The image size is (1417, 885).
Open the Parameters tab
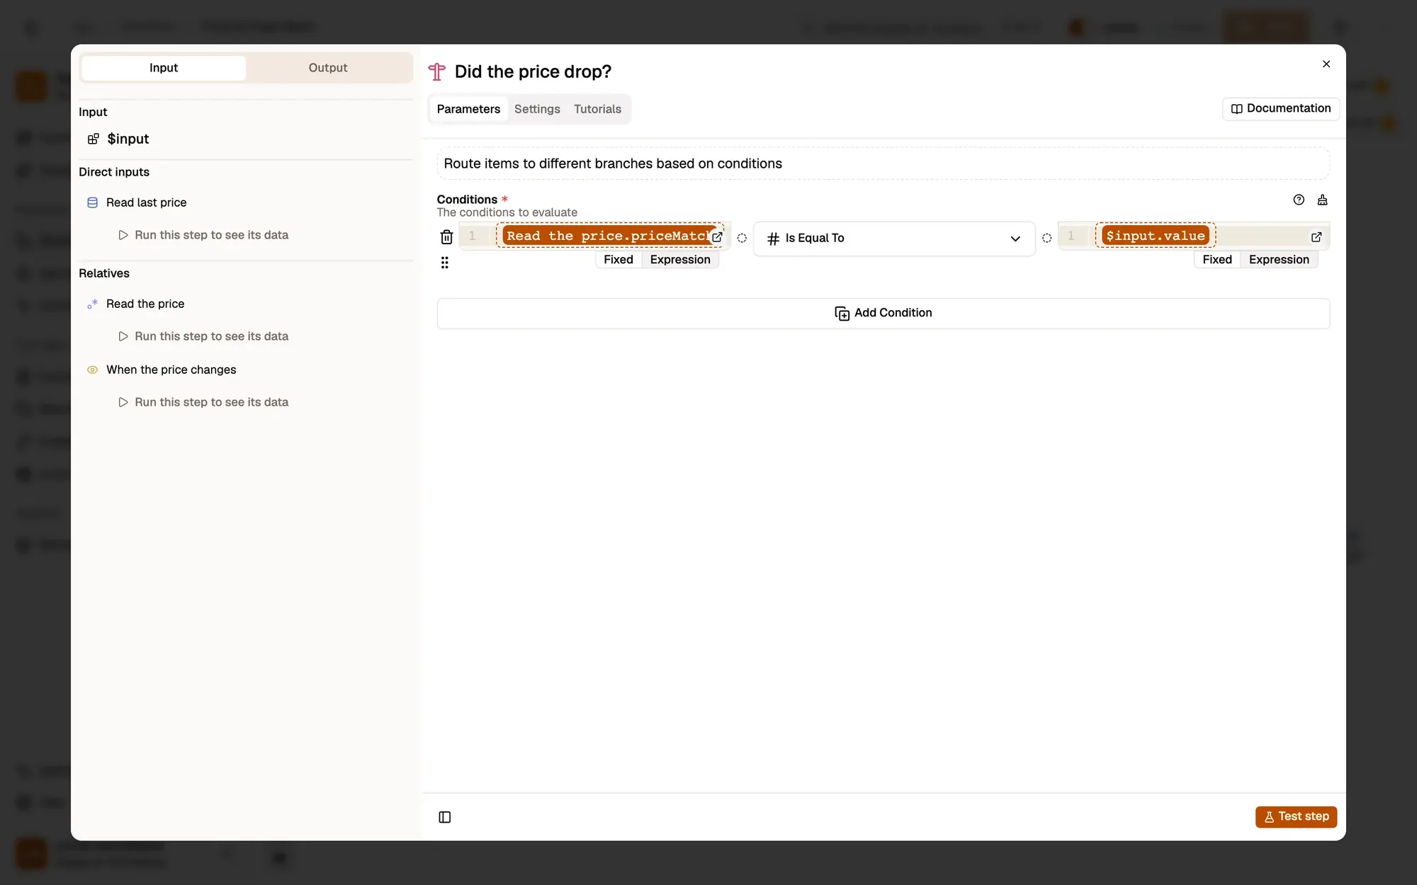[x=468, y=109]
